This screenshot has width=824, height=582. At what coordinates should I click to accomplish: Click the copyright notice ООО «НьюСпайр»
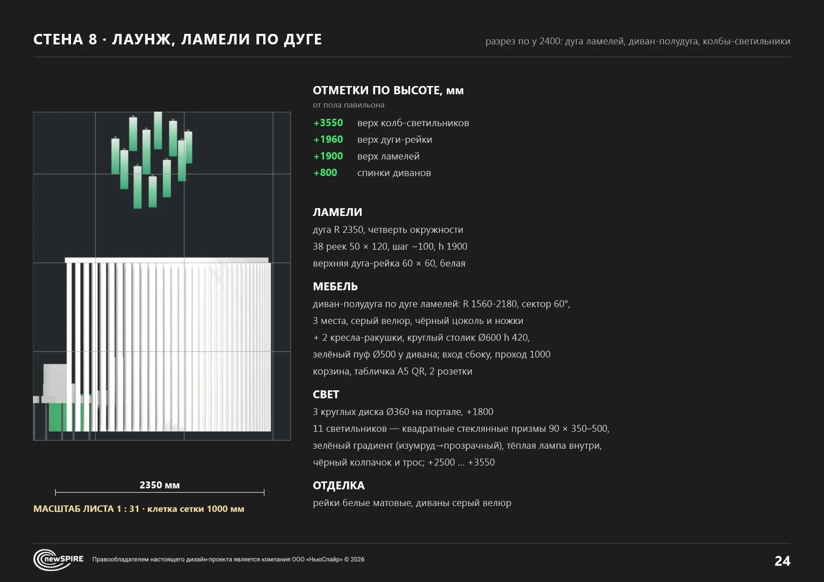[x=228, y=559]
